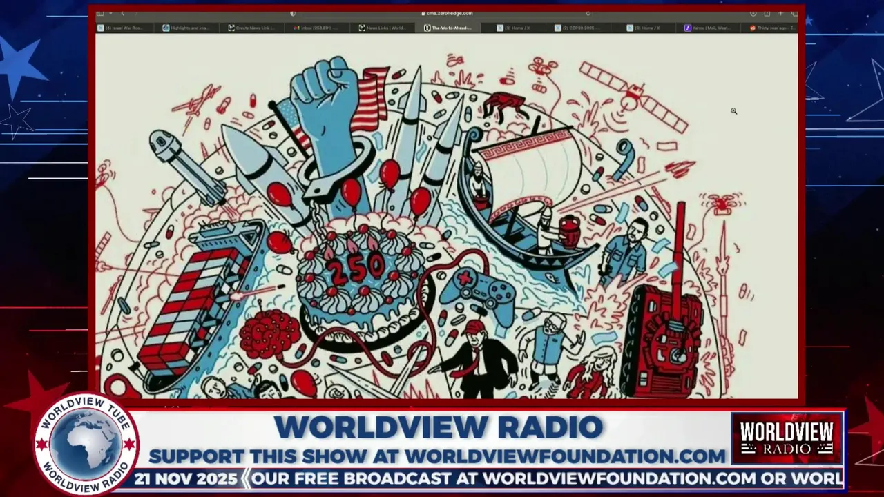
Task: Toggle the Safari sidebar button
Action: pyautogui.click(x=100, y=13)
